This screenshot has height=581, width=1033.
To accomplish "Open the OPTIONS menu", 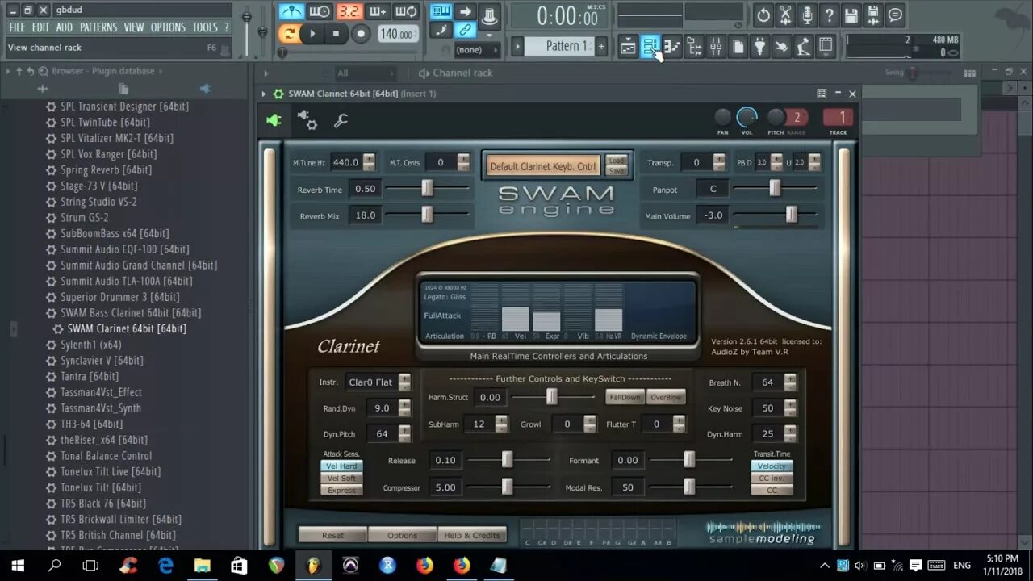I will coord(168,27).
